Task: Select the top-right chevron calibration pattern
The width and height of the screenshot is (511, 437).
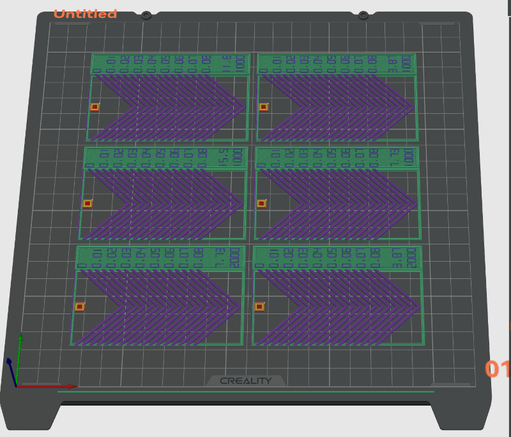Action: [337, 97]
